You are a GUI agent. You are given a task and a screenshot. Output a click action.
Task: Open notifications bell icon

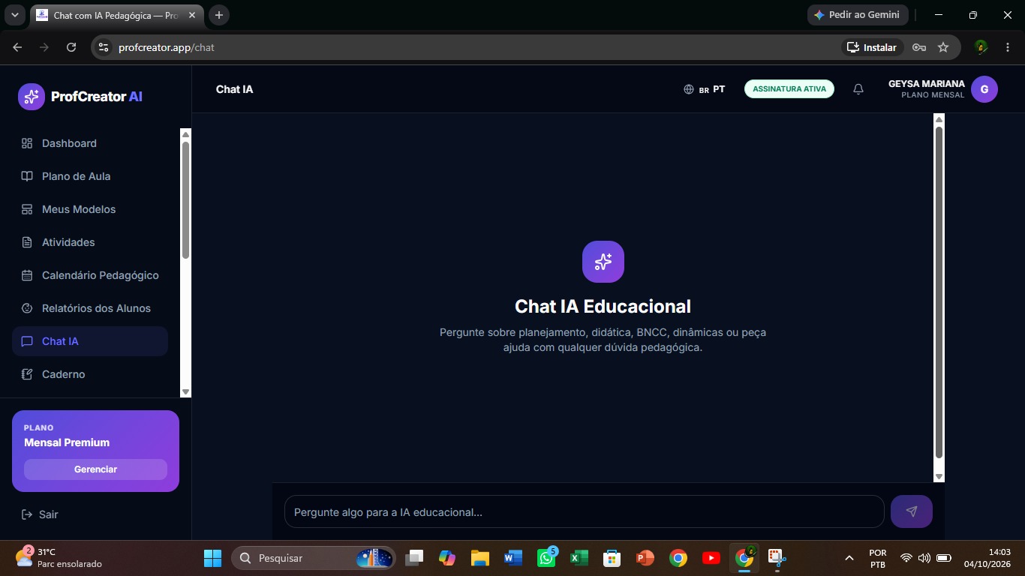coord(858,89)
